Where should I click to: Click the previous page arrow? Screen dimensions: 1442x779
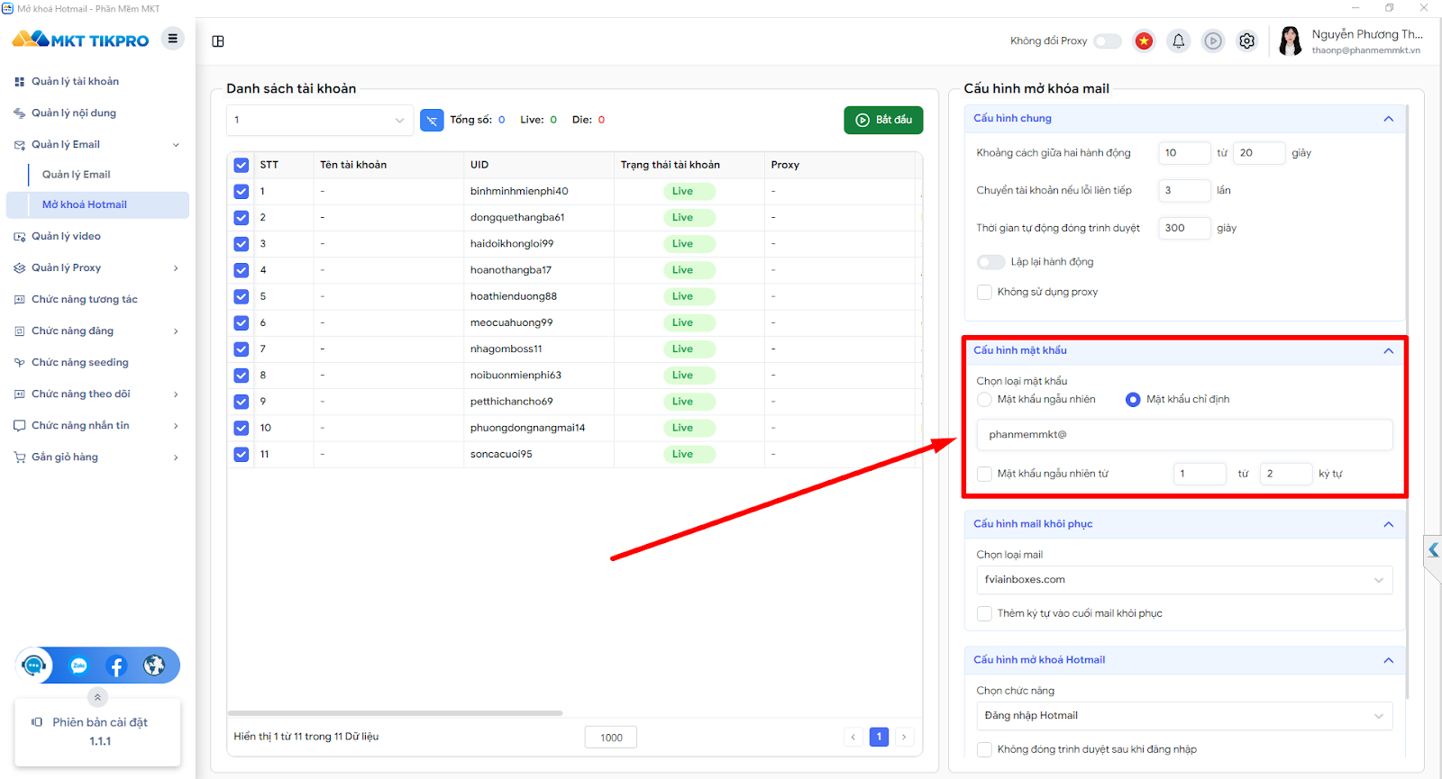click(x=853, y=737)
